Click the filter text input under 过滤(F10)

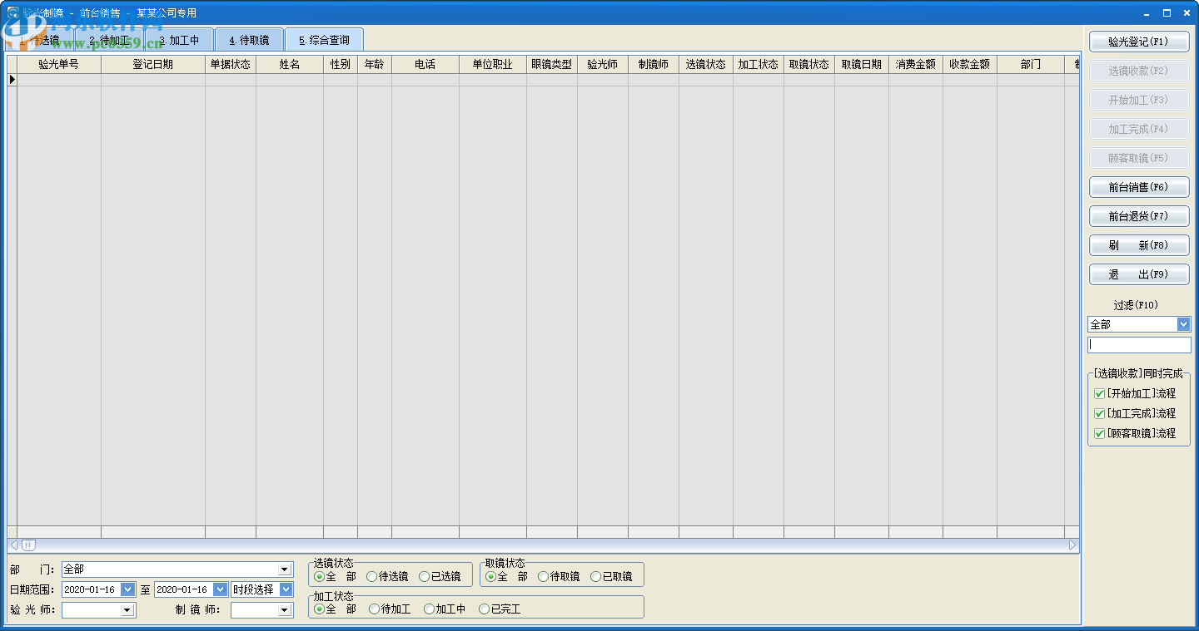[x=1139, y=344]
